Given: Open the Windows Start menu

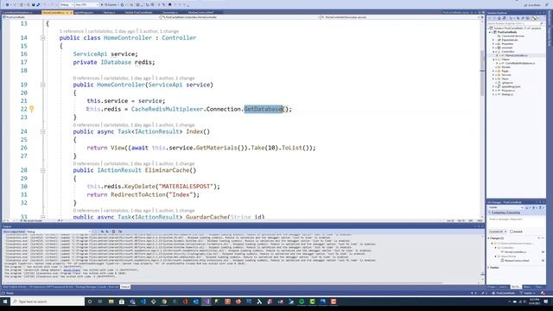Looking at the screenshot, I should coord(5,301).
